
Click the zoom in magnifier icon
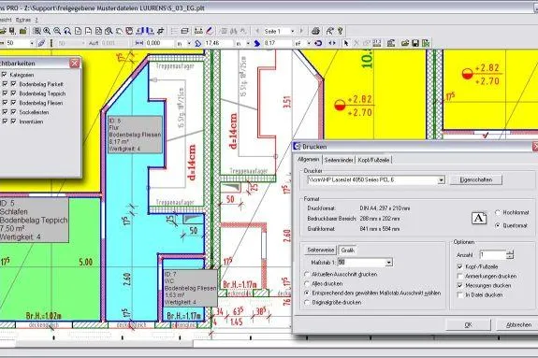click(x=47, y=31)
